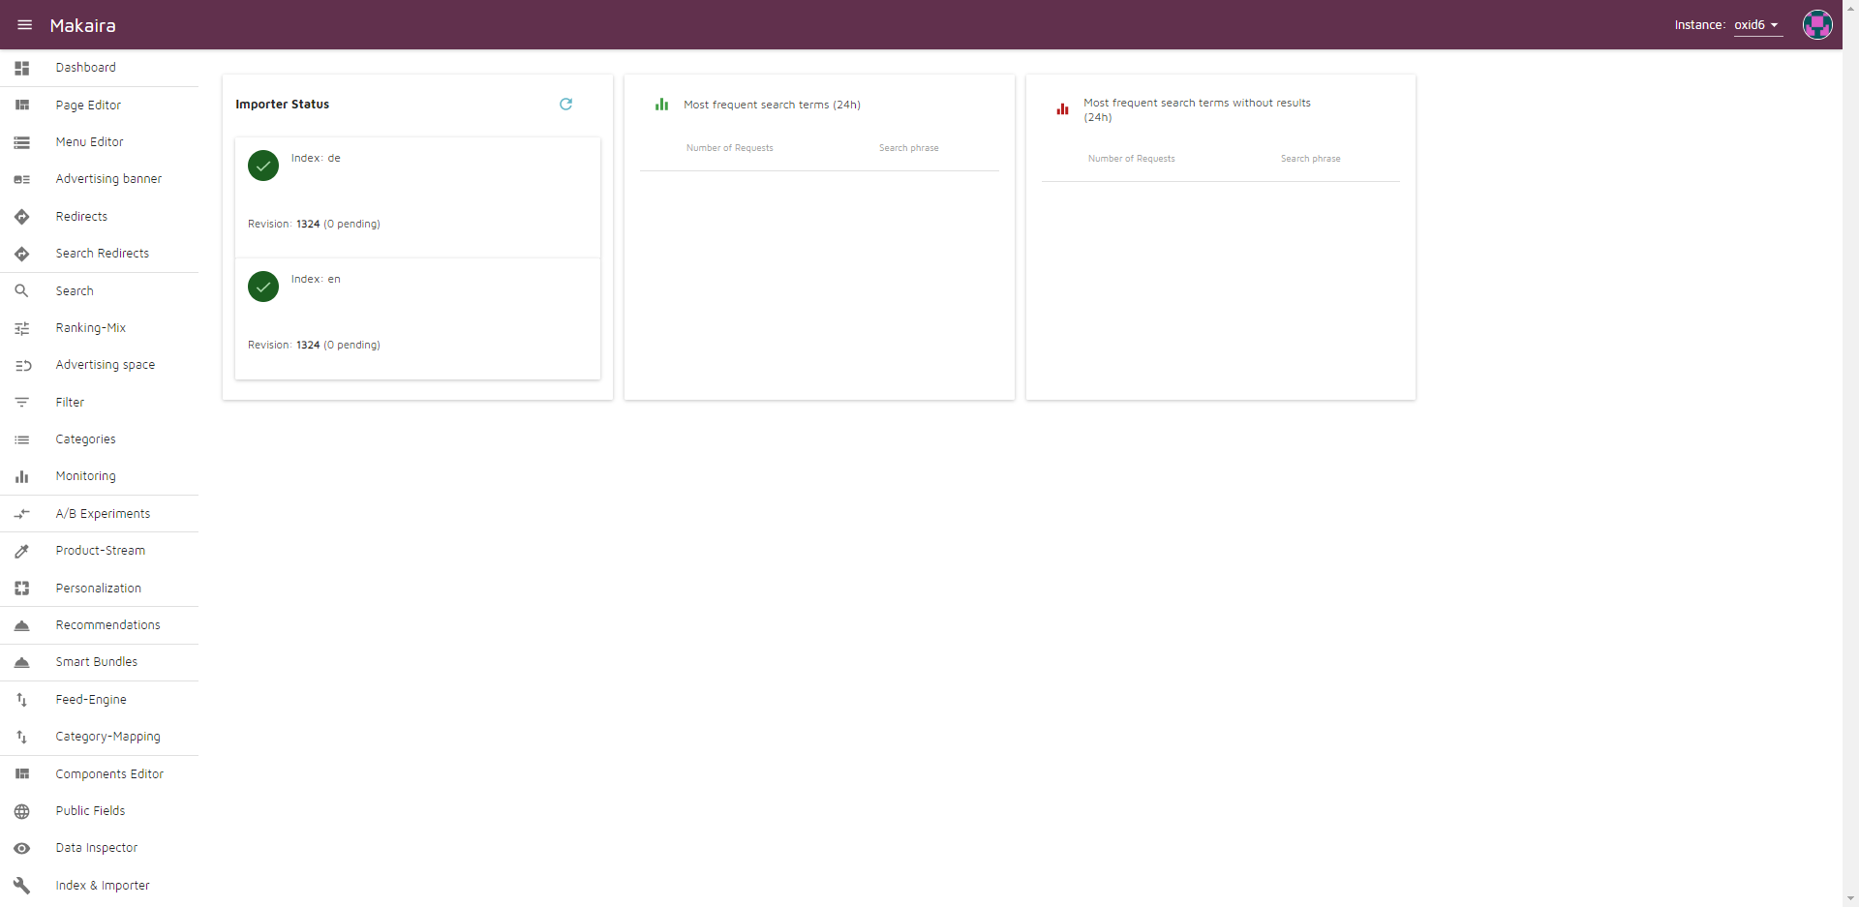Click 'Search phrase' in frequent terms card
This screenshot has width=1859, height=907.
[x=909, y=148]
